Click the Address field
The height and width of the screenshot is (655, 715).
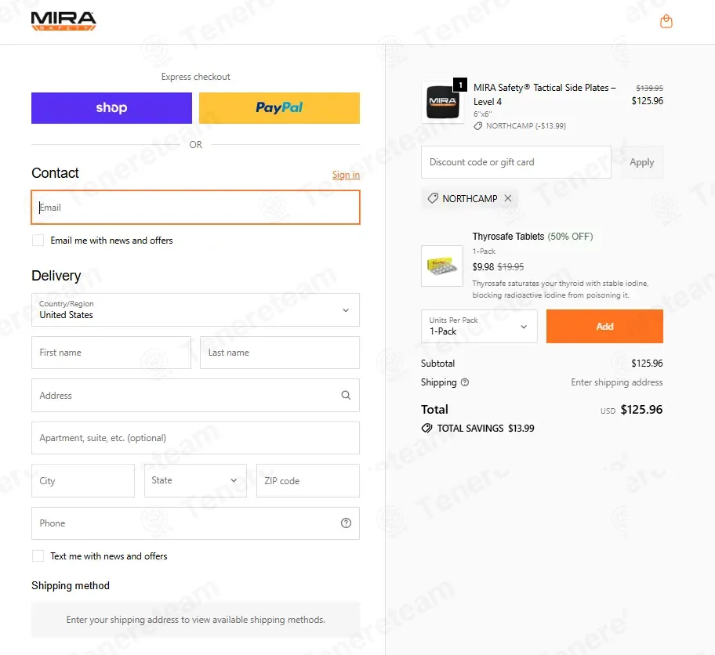pyautogui.click(x=196, y=395)
